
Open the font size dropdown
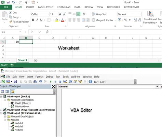(x=57, y=14)
